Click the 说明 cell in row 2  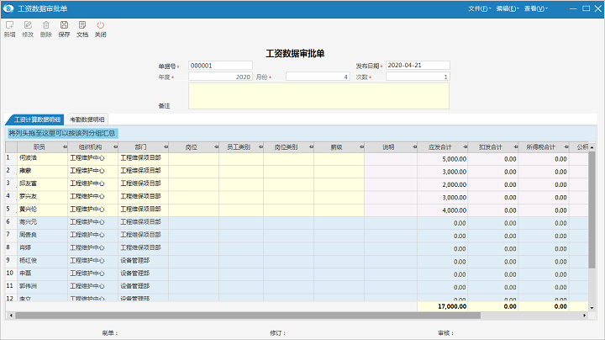click(391, 172)
